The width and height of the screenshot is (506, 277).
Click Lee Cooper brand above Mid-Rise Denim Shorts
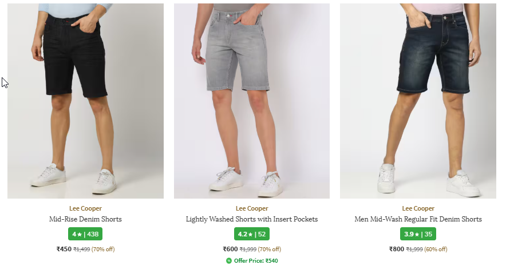[x=85, y=208]
